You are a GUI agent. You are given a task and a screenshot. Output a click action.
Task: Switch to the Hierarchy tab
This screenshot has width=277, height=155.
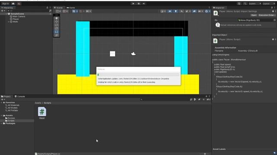(x=7, y=8)
